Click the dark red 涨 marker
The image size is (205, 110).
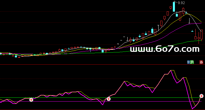(201, 62)
